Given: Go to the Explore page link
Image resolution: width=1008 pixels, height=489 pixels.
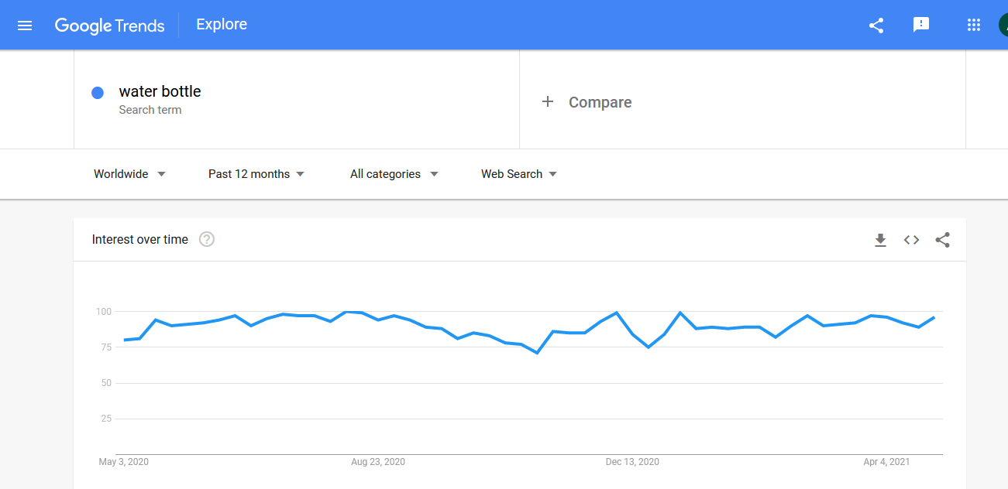Looking at the screenshot, I should pyautogui.click(x=222, y=25).
